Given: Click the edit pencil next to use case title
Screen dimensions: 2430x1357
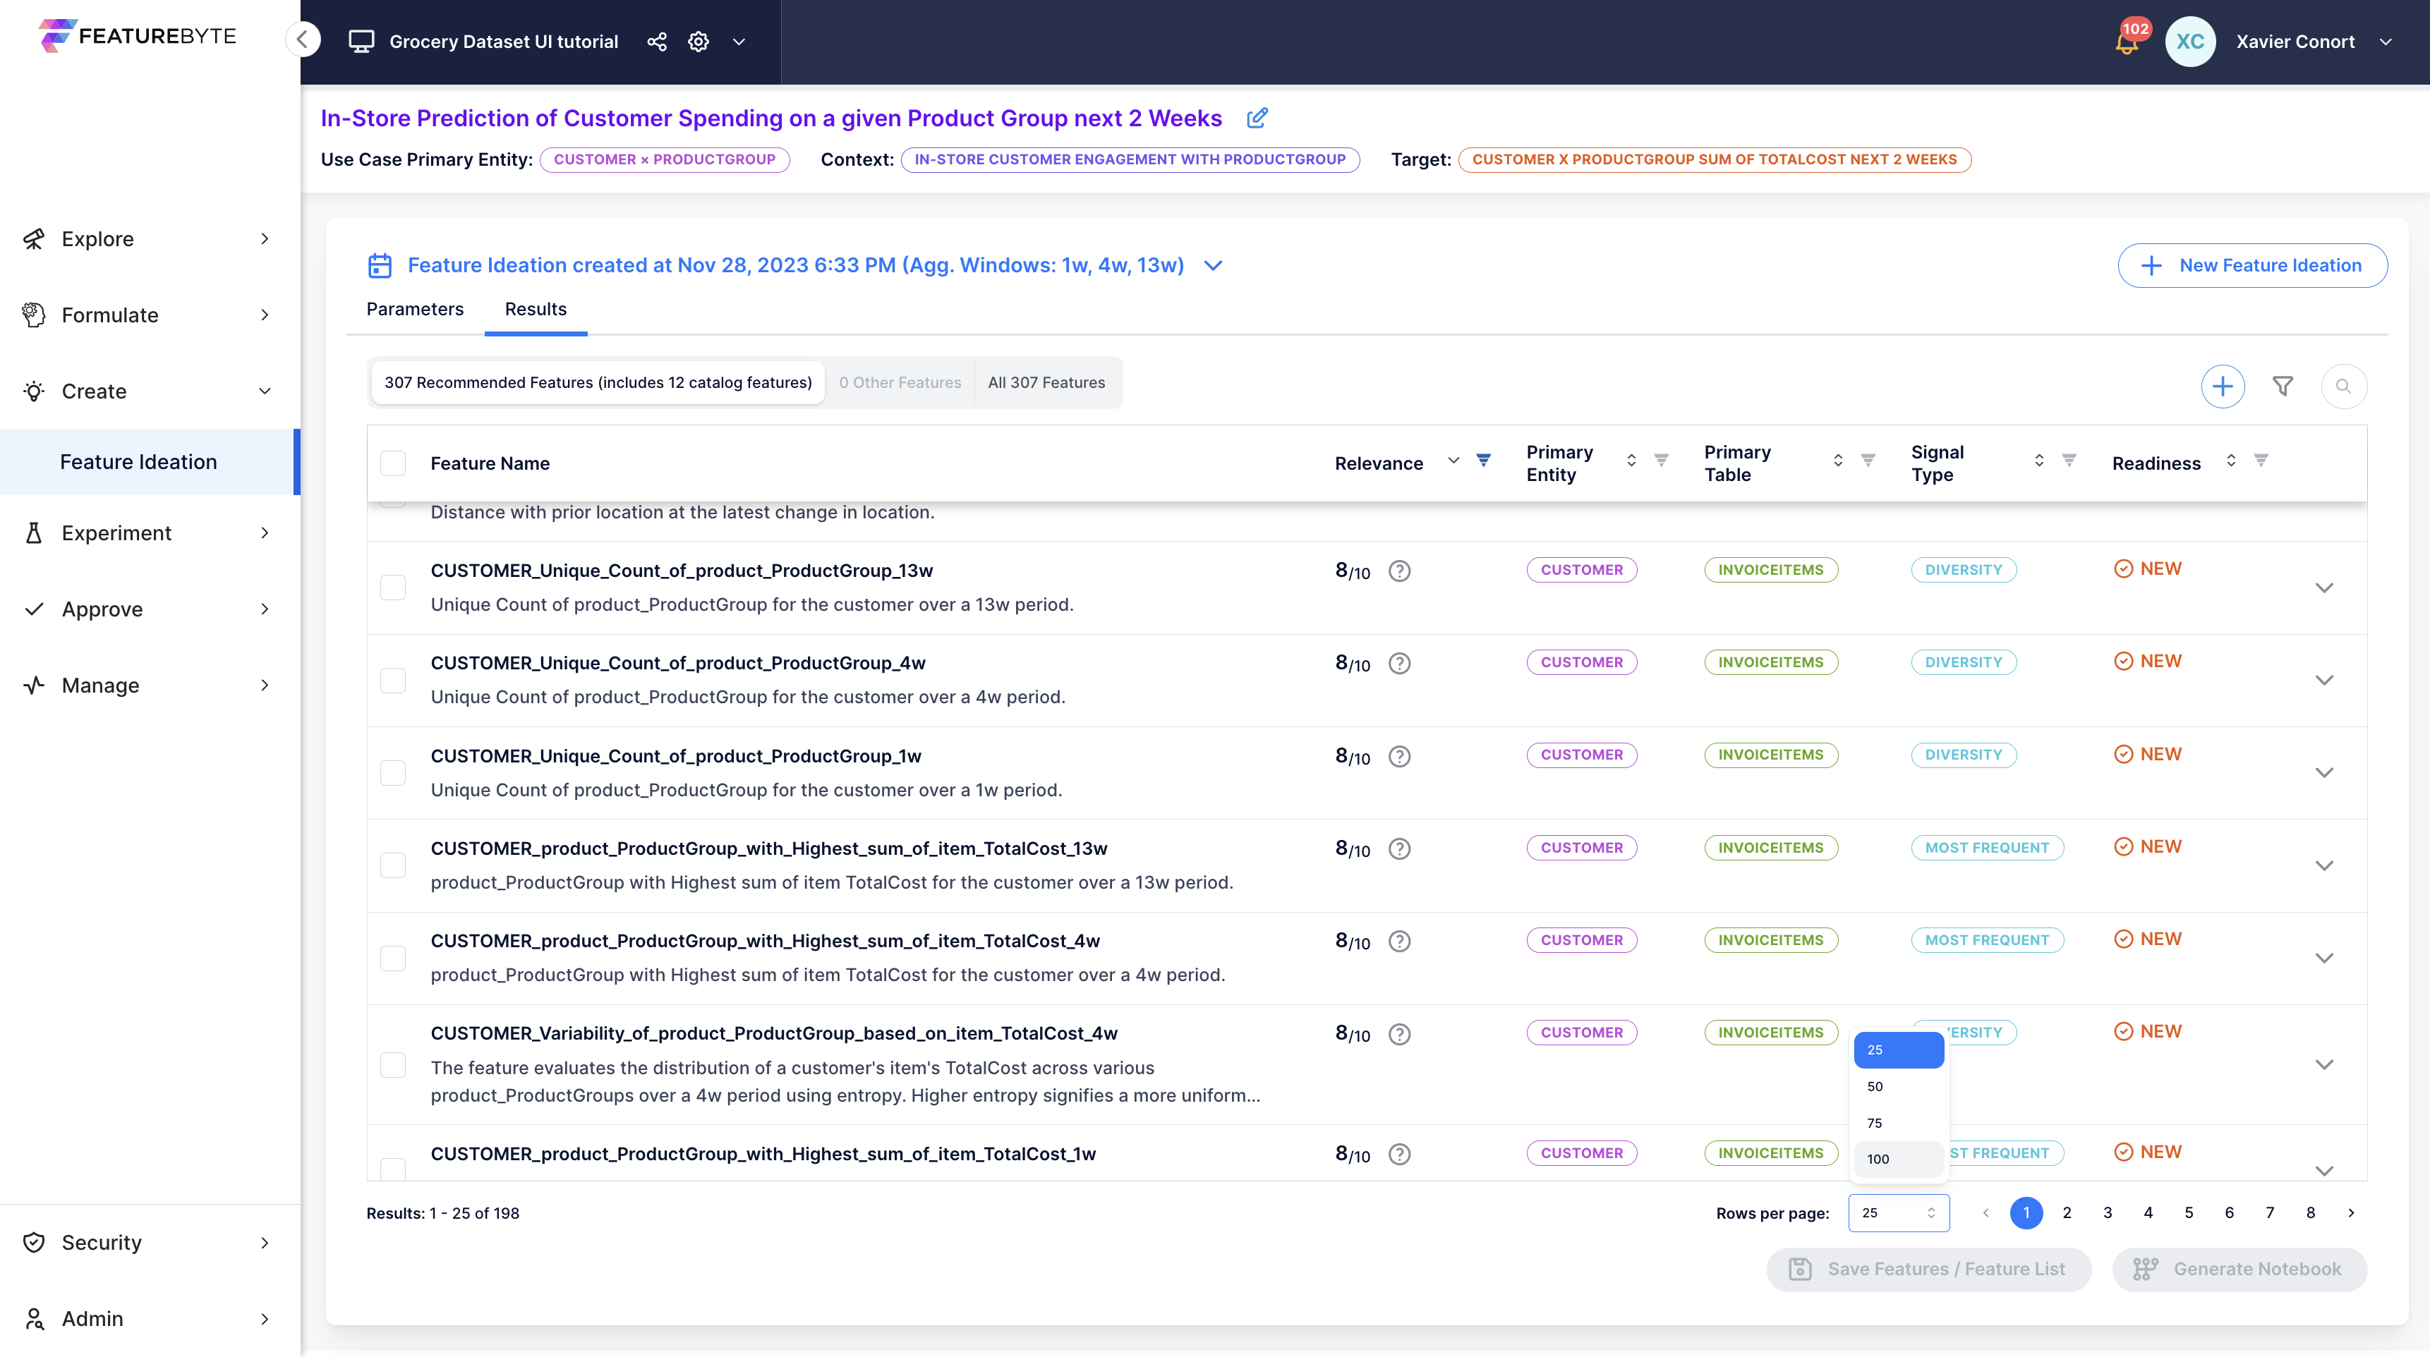Looking at the screenshot, I should (1257, 118).
